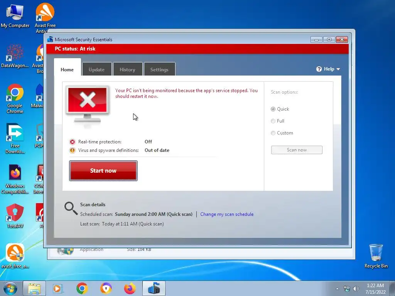Click the TotalAV desktop icon
Screen dimensions: 395x296
[x=15, y=216]
